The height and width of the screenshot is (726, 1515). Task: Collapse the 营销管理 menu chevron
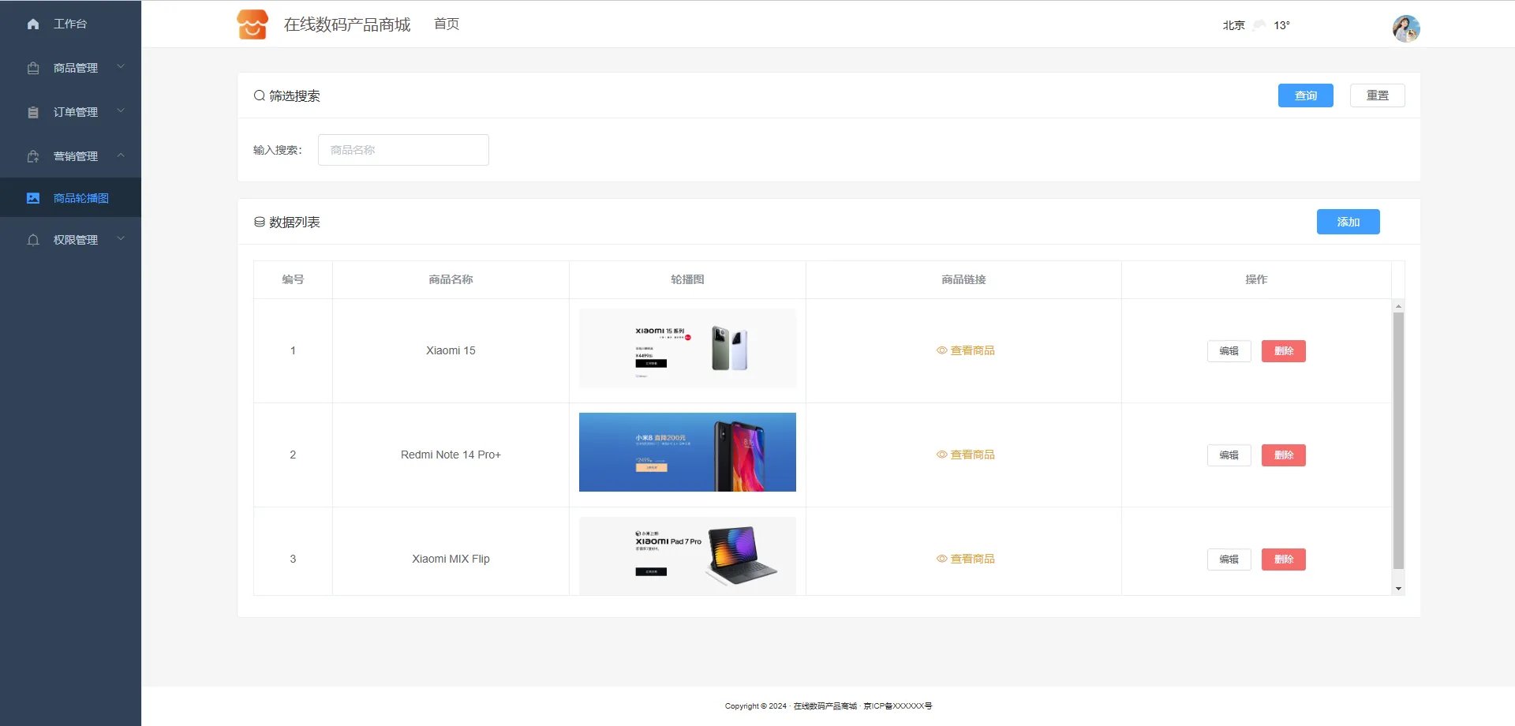click(x=121, y=155)
